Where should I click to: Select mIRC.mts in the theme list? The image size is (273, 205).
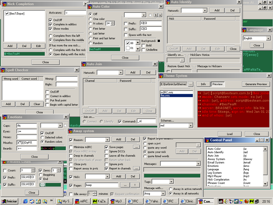[x=176, y=92]
